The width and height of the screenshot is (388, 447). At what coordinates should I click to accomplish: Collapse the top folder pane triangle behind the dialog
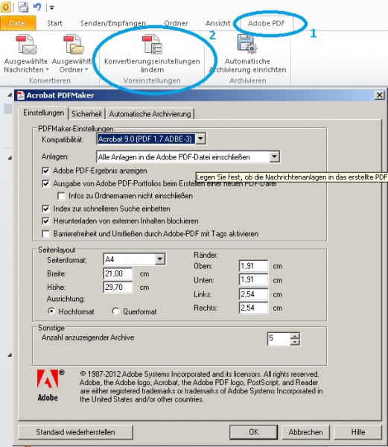click(x=10, y=95)
